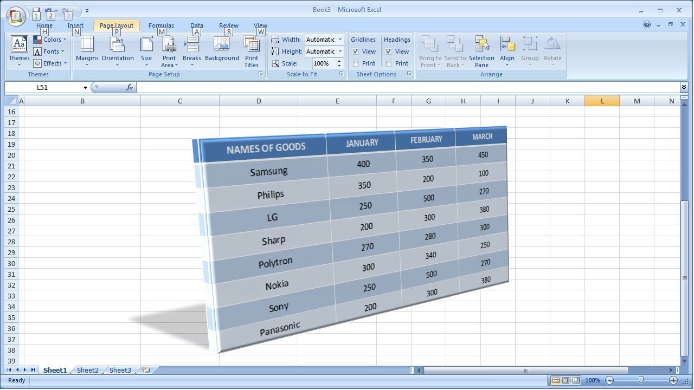Select row 25 header
This screenshot has width=694, height=390.
[11, 209]
